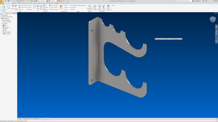Open Sheet Metal Defaults
This screenshot has height=122, width=218.
click(90, 7)
